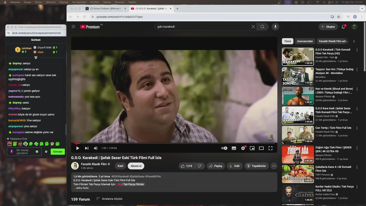Download the video with İndir

(x=235, y=166)
